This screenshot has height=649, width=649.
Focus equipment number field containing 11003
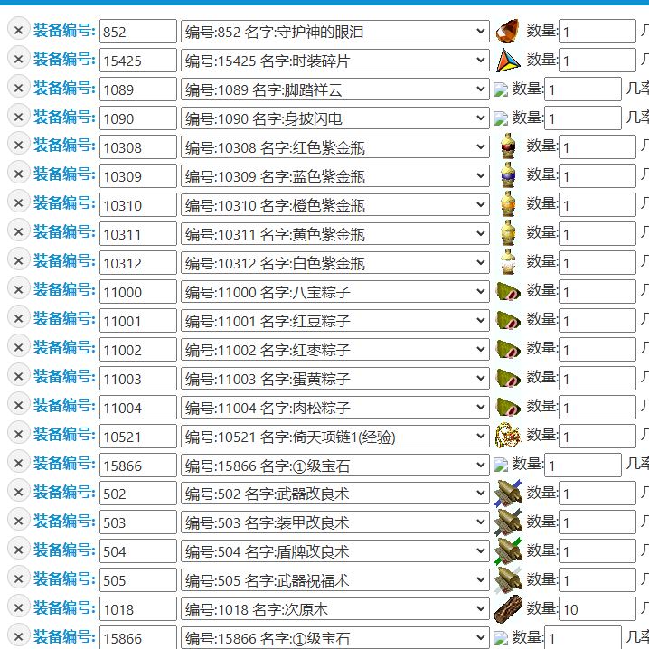pos(138,379)
